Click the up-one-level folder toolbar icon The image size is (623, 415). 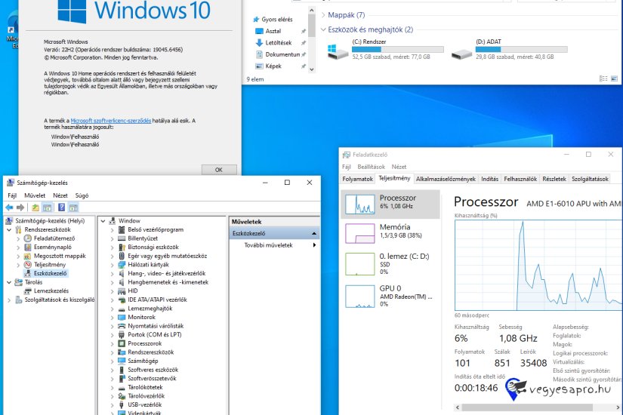click(35, 207)
